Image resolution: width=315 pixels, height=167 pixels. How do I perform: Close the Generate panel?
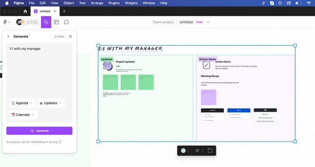(x=70, y=37)
